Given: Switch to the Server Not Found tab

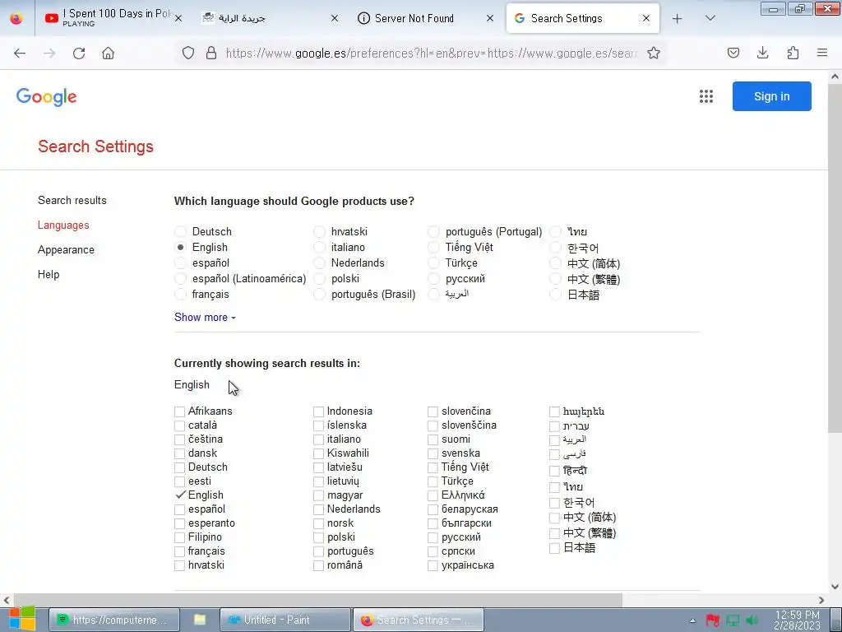Looking at the screenshot, I should click(424, 18).
